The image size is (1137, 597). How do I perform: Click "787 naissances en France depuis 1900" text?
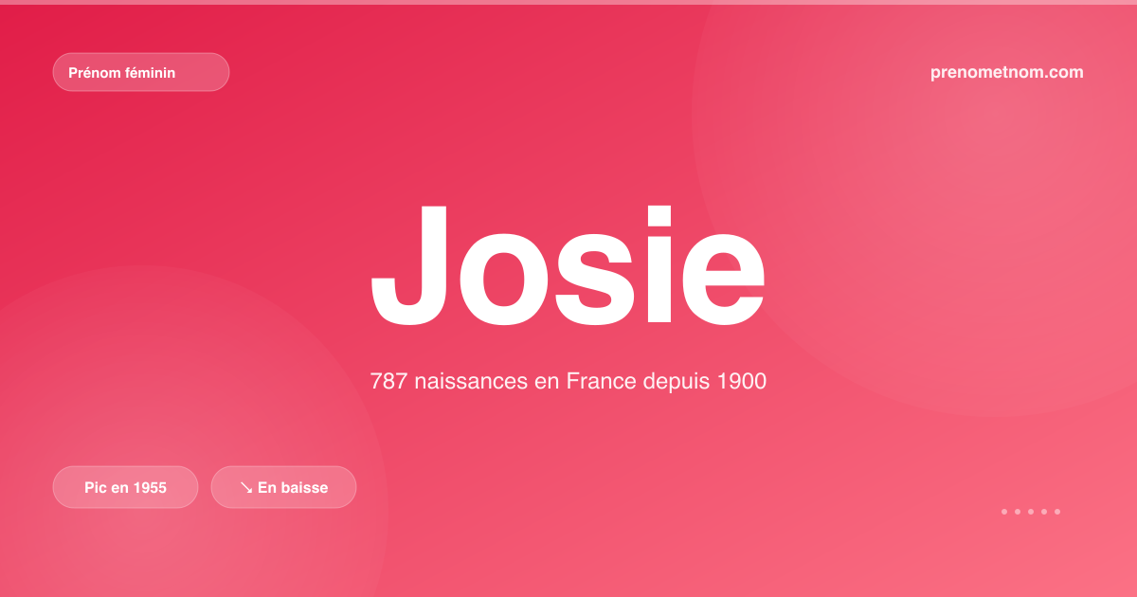[x=568, y=381]
